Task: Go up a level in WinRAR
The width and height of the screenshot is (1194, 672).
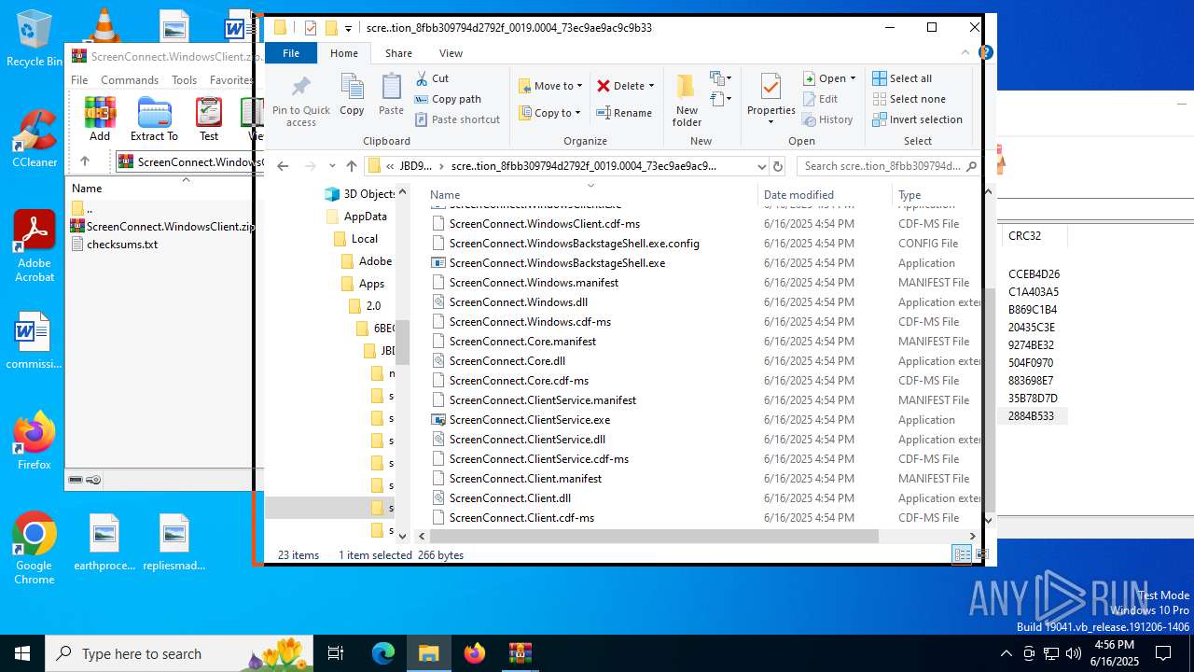Action: (85, 161)
